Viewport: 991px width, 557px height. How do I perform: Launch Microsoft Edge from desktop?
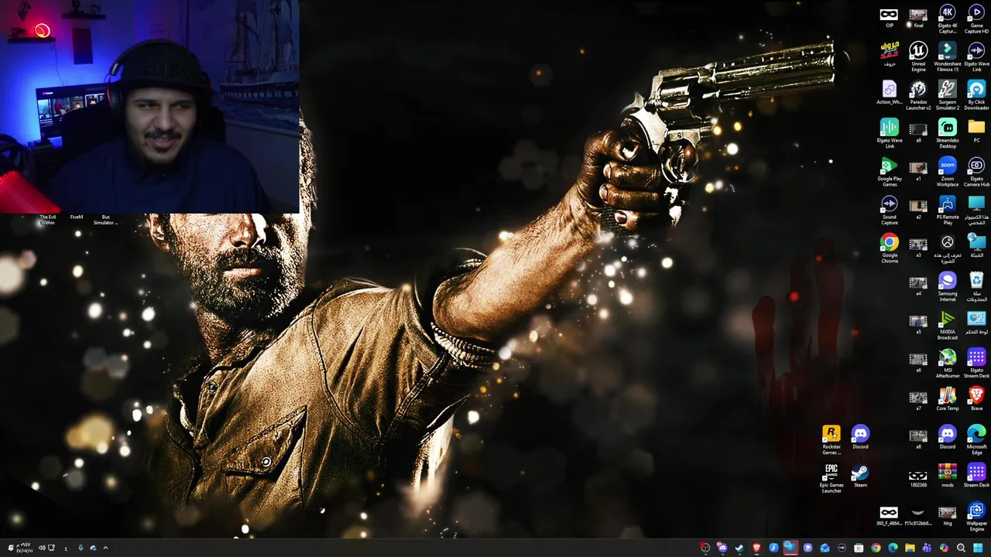click(976, 439)
